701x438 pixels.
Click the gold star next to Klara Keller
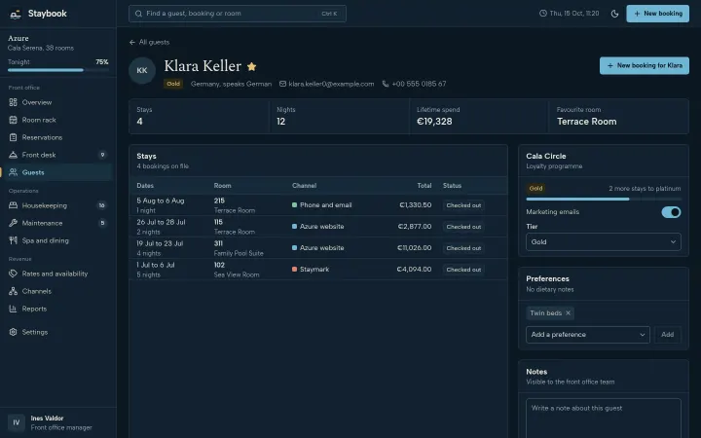coord(252,66)
